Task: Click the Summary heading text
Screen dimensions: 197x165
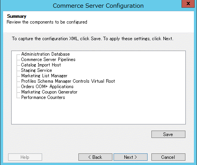Action: pos(17,16)
